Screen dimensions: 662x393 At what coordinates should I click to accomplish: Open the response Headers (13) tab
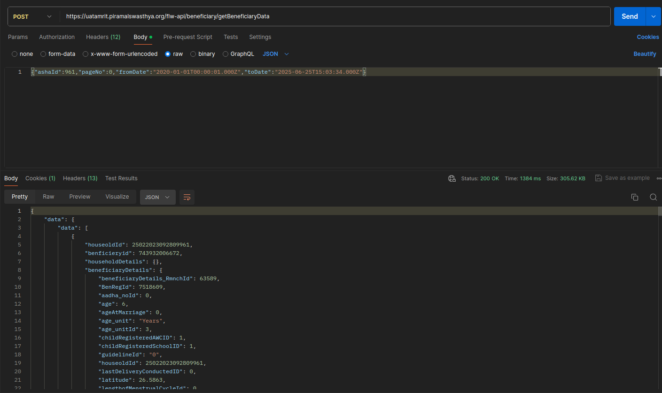[x=80, y=178]
